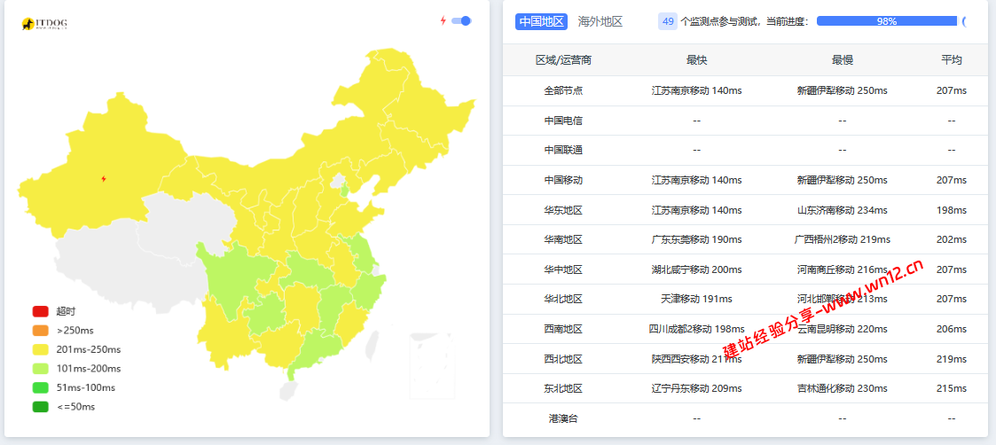The height and width of the screenshot is (445, 996).
Task: Switch to 海外地区 tab
Action: [x=600, y=21]
